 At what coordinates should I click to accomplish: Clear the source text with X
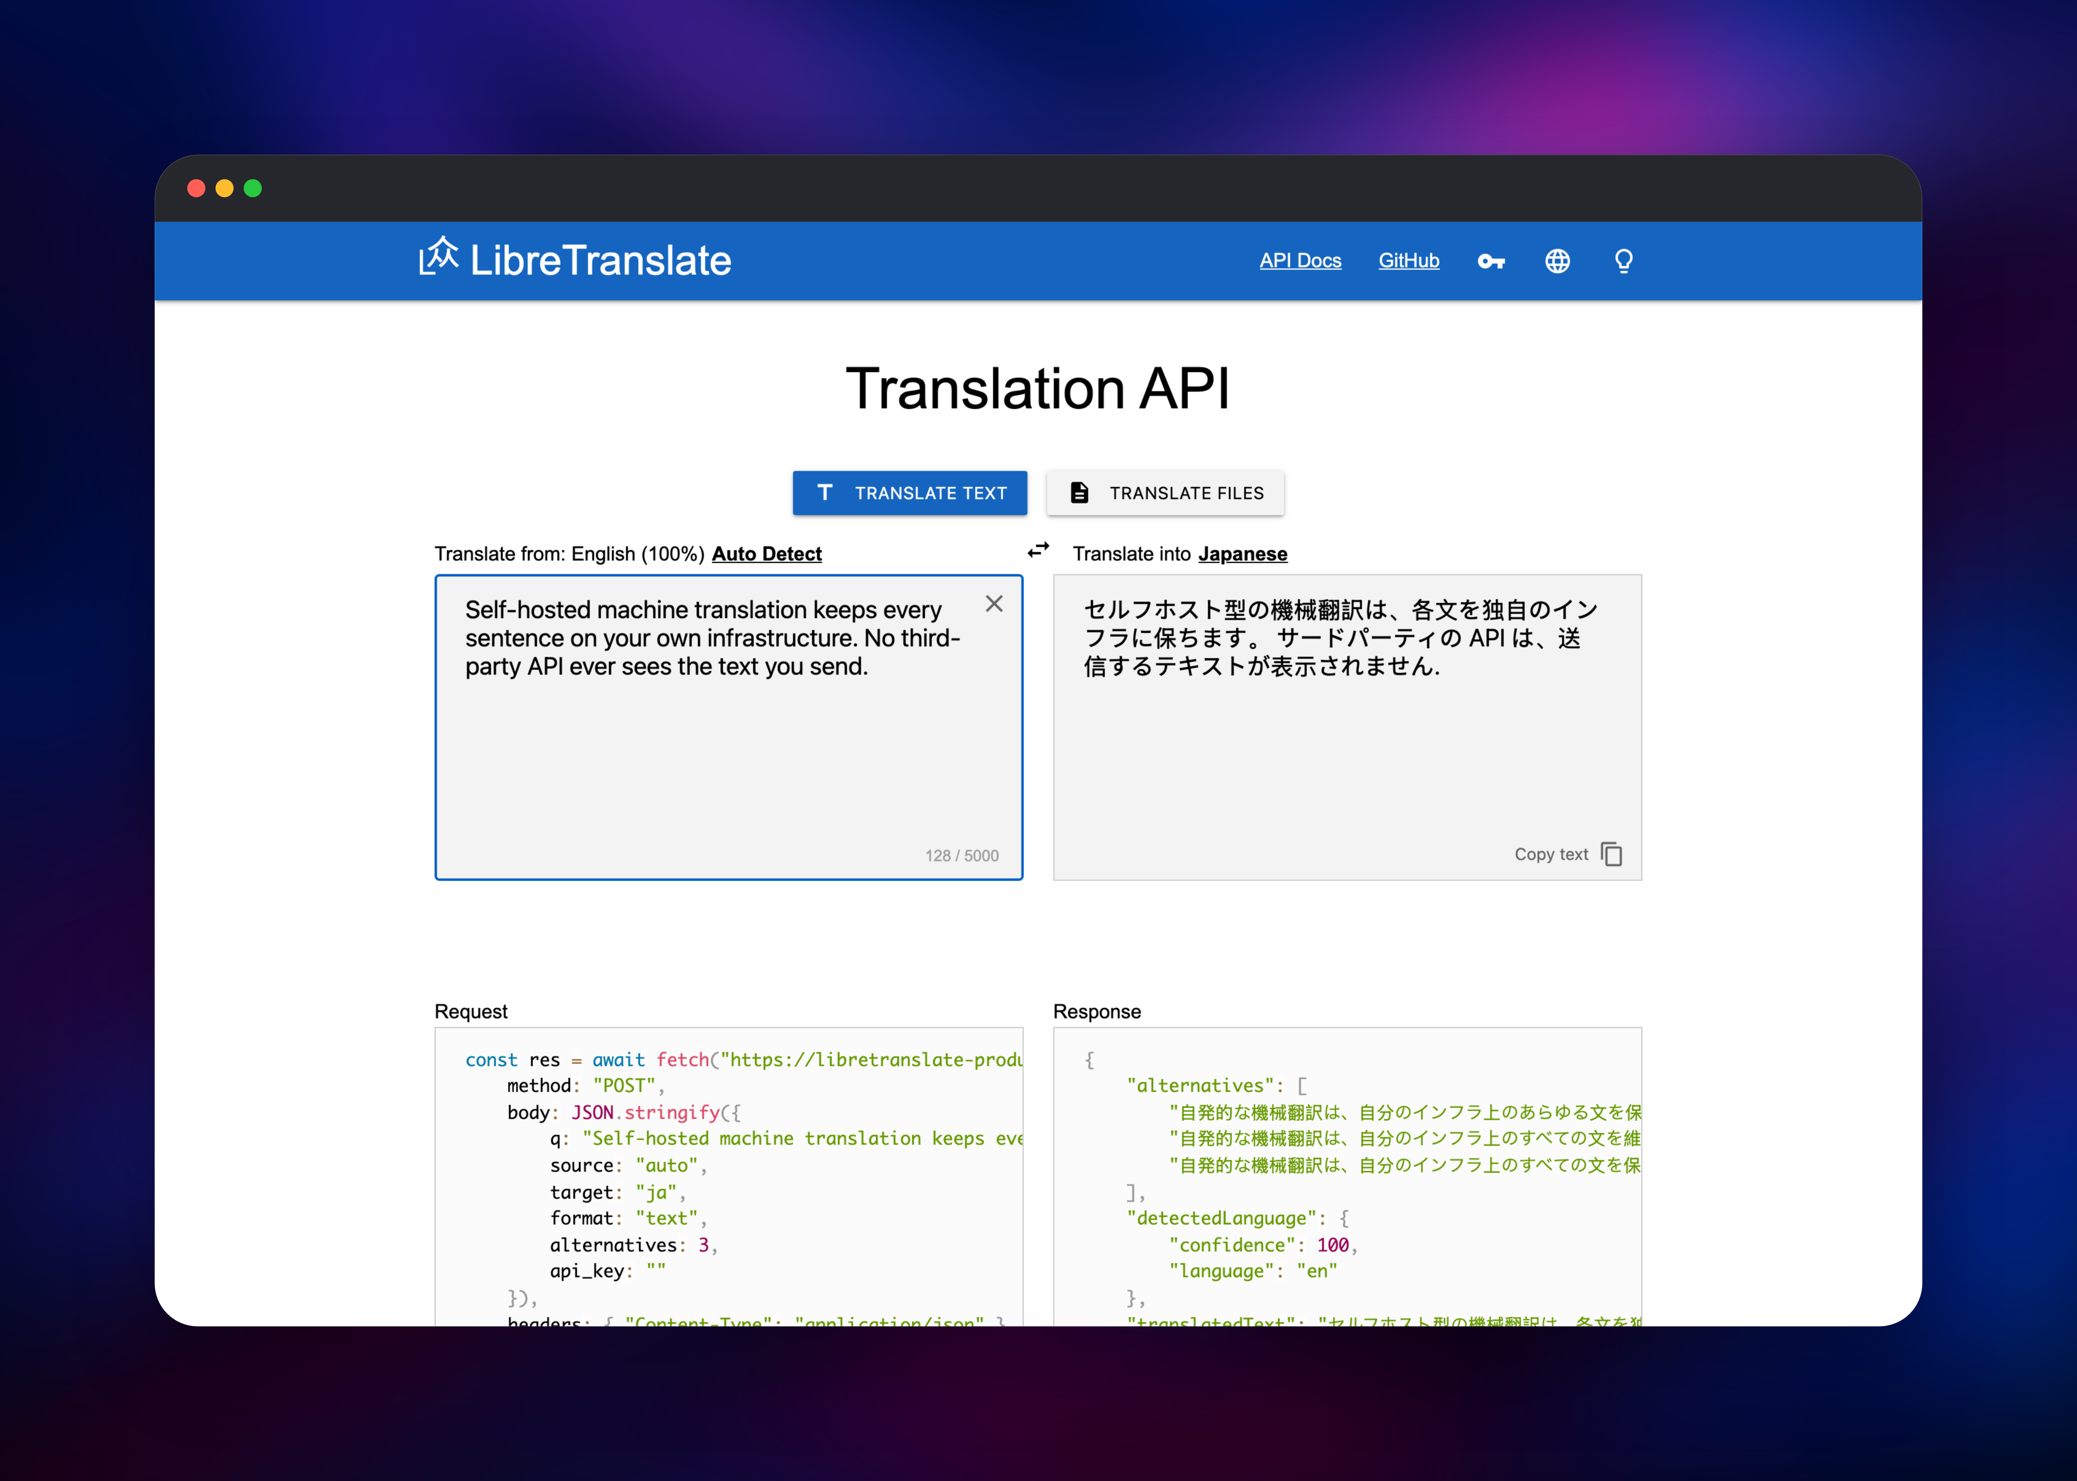pyautogui.click(x=994, y=604)
